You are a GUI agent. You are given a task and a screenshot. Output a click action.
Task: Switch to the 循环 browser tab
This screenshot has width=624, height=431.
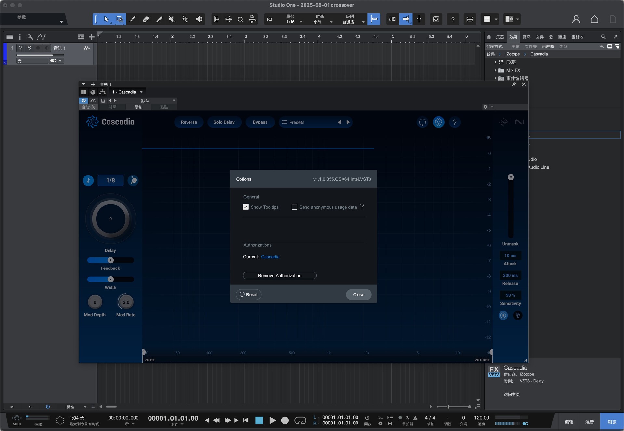click(x=526, y=37)
